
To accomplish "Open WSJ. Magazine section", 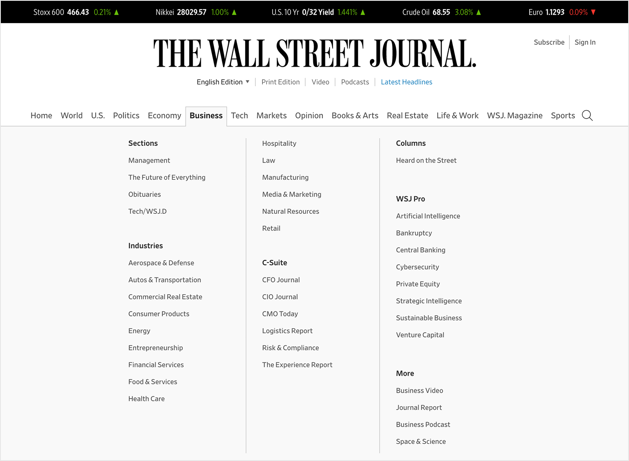I will coord(515,116).
